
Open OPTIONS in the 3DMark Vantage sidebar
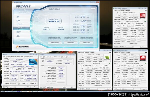pyautogui.click(x=18, y=20)
